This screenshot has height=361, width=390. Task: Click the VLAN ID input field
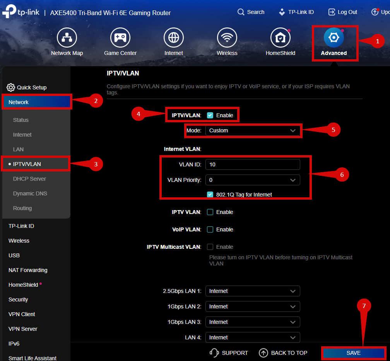point(253,164)
